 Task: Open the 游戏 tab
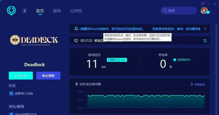click(x=57, y=11)
